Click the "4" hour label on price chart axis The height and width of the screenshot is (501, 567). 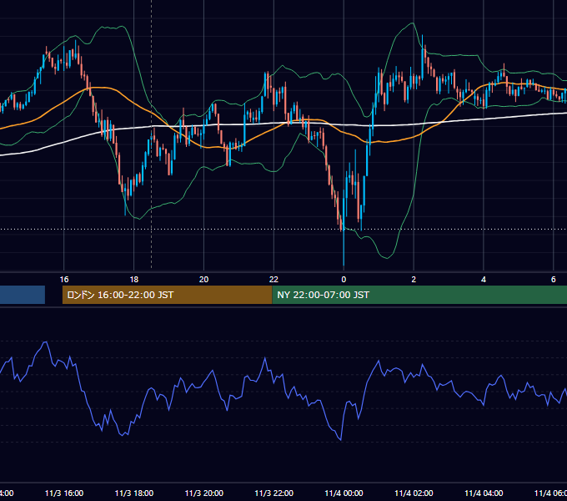(484, 280)
